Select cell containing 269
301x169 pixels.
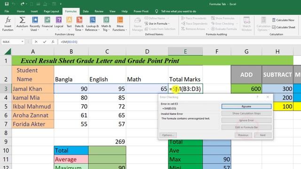coord(107,142)
